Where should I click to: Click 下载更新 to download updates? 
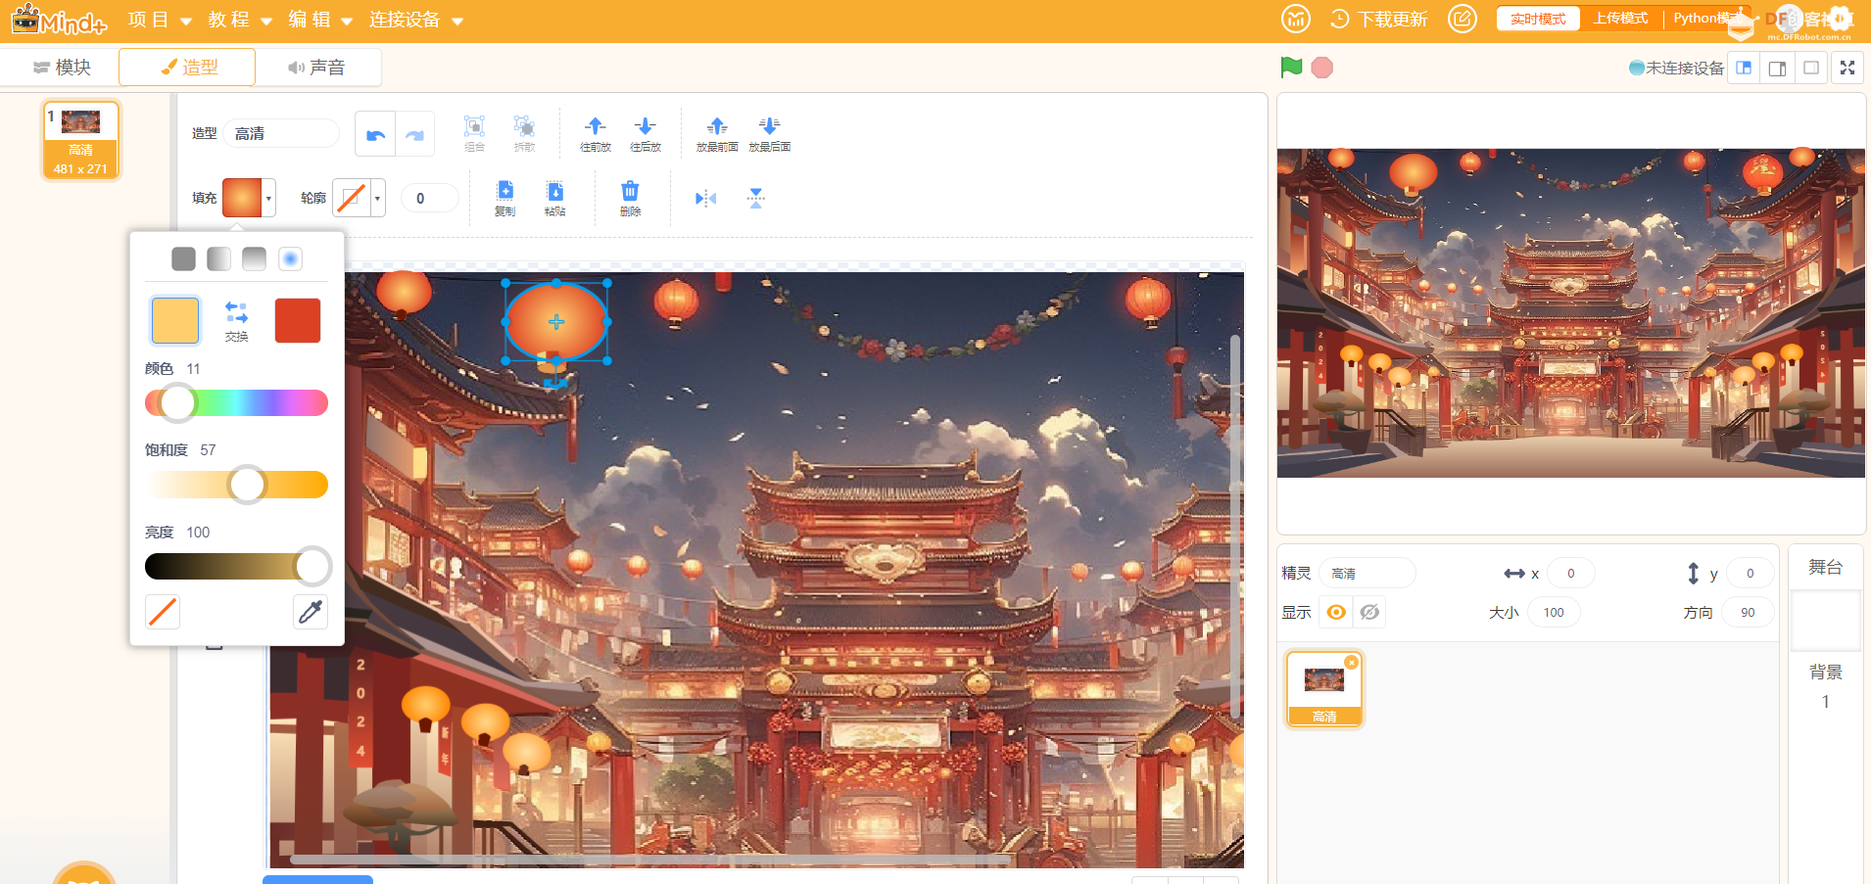(1379, 20)
